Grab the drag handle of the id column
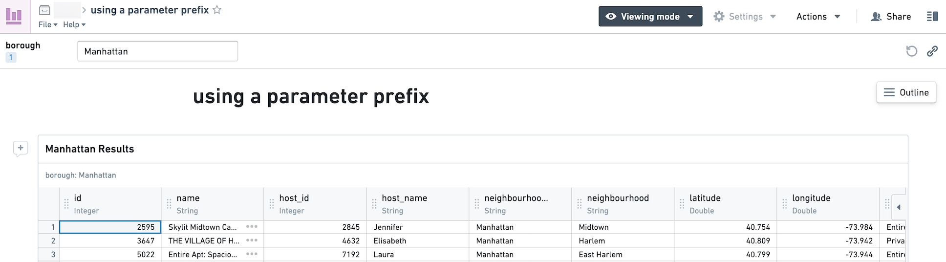This screenshot has height=262, width=946. (x=66, y=204)
